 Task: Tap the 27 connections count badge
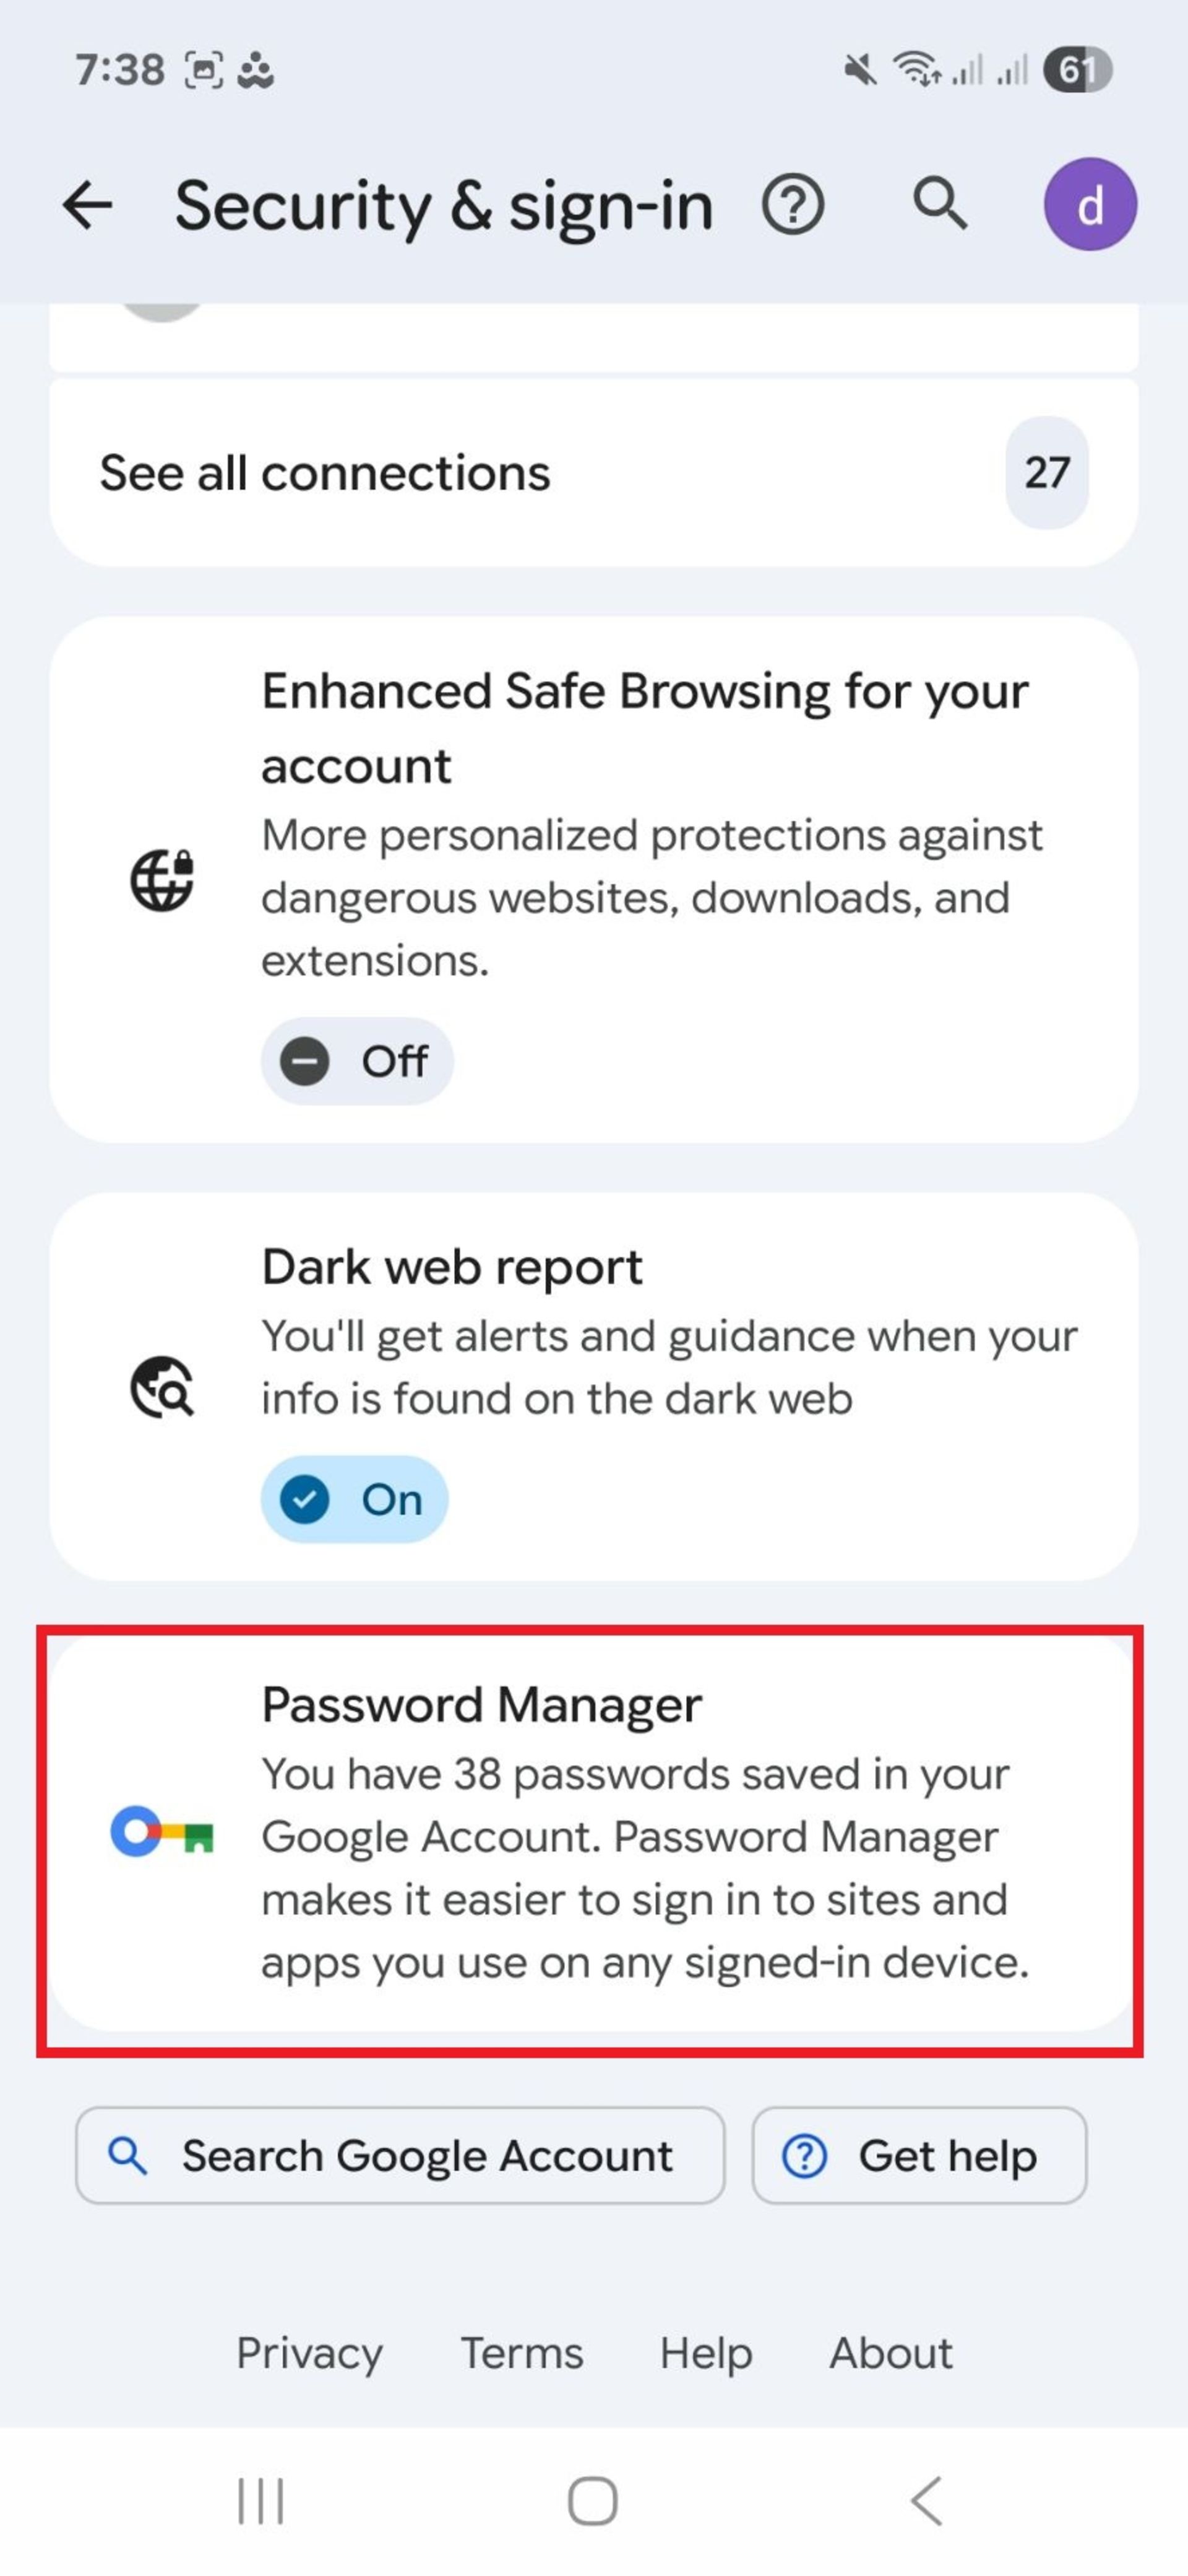coord(1046,473)
